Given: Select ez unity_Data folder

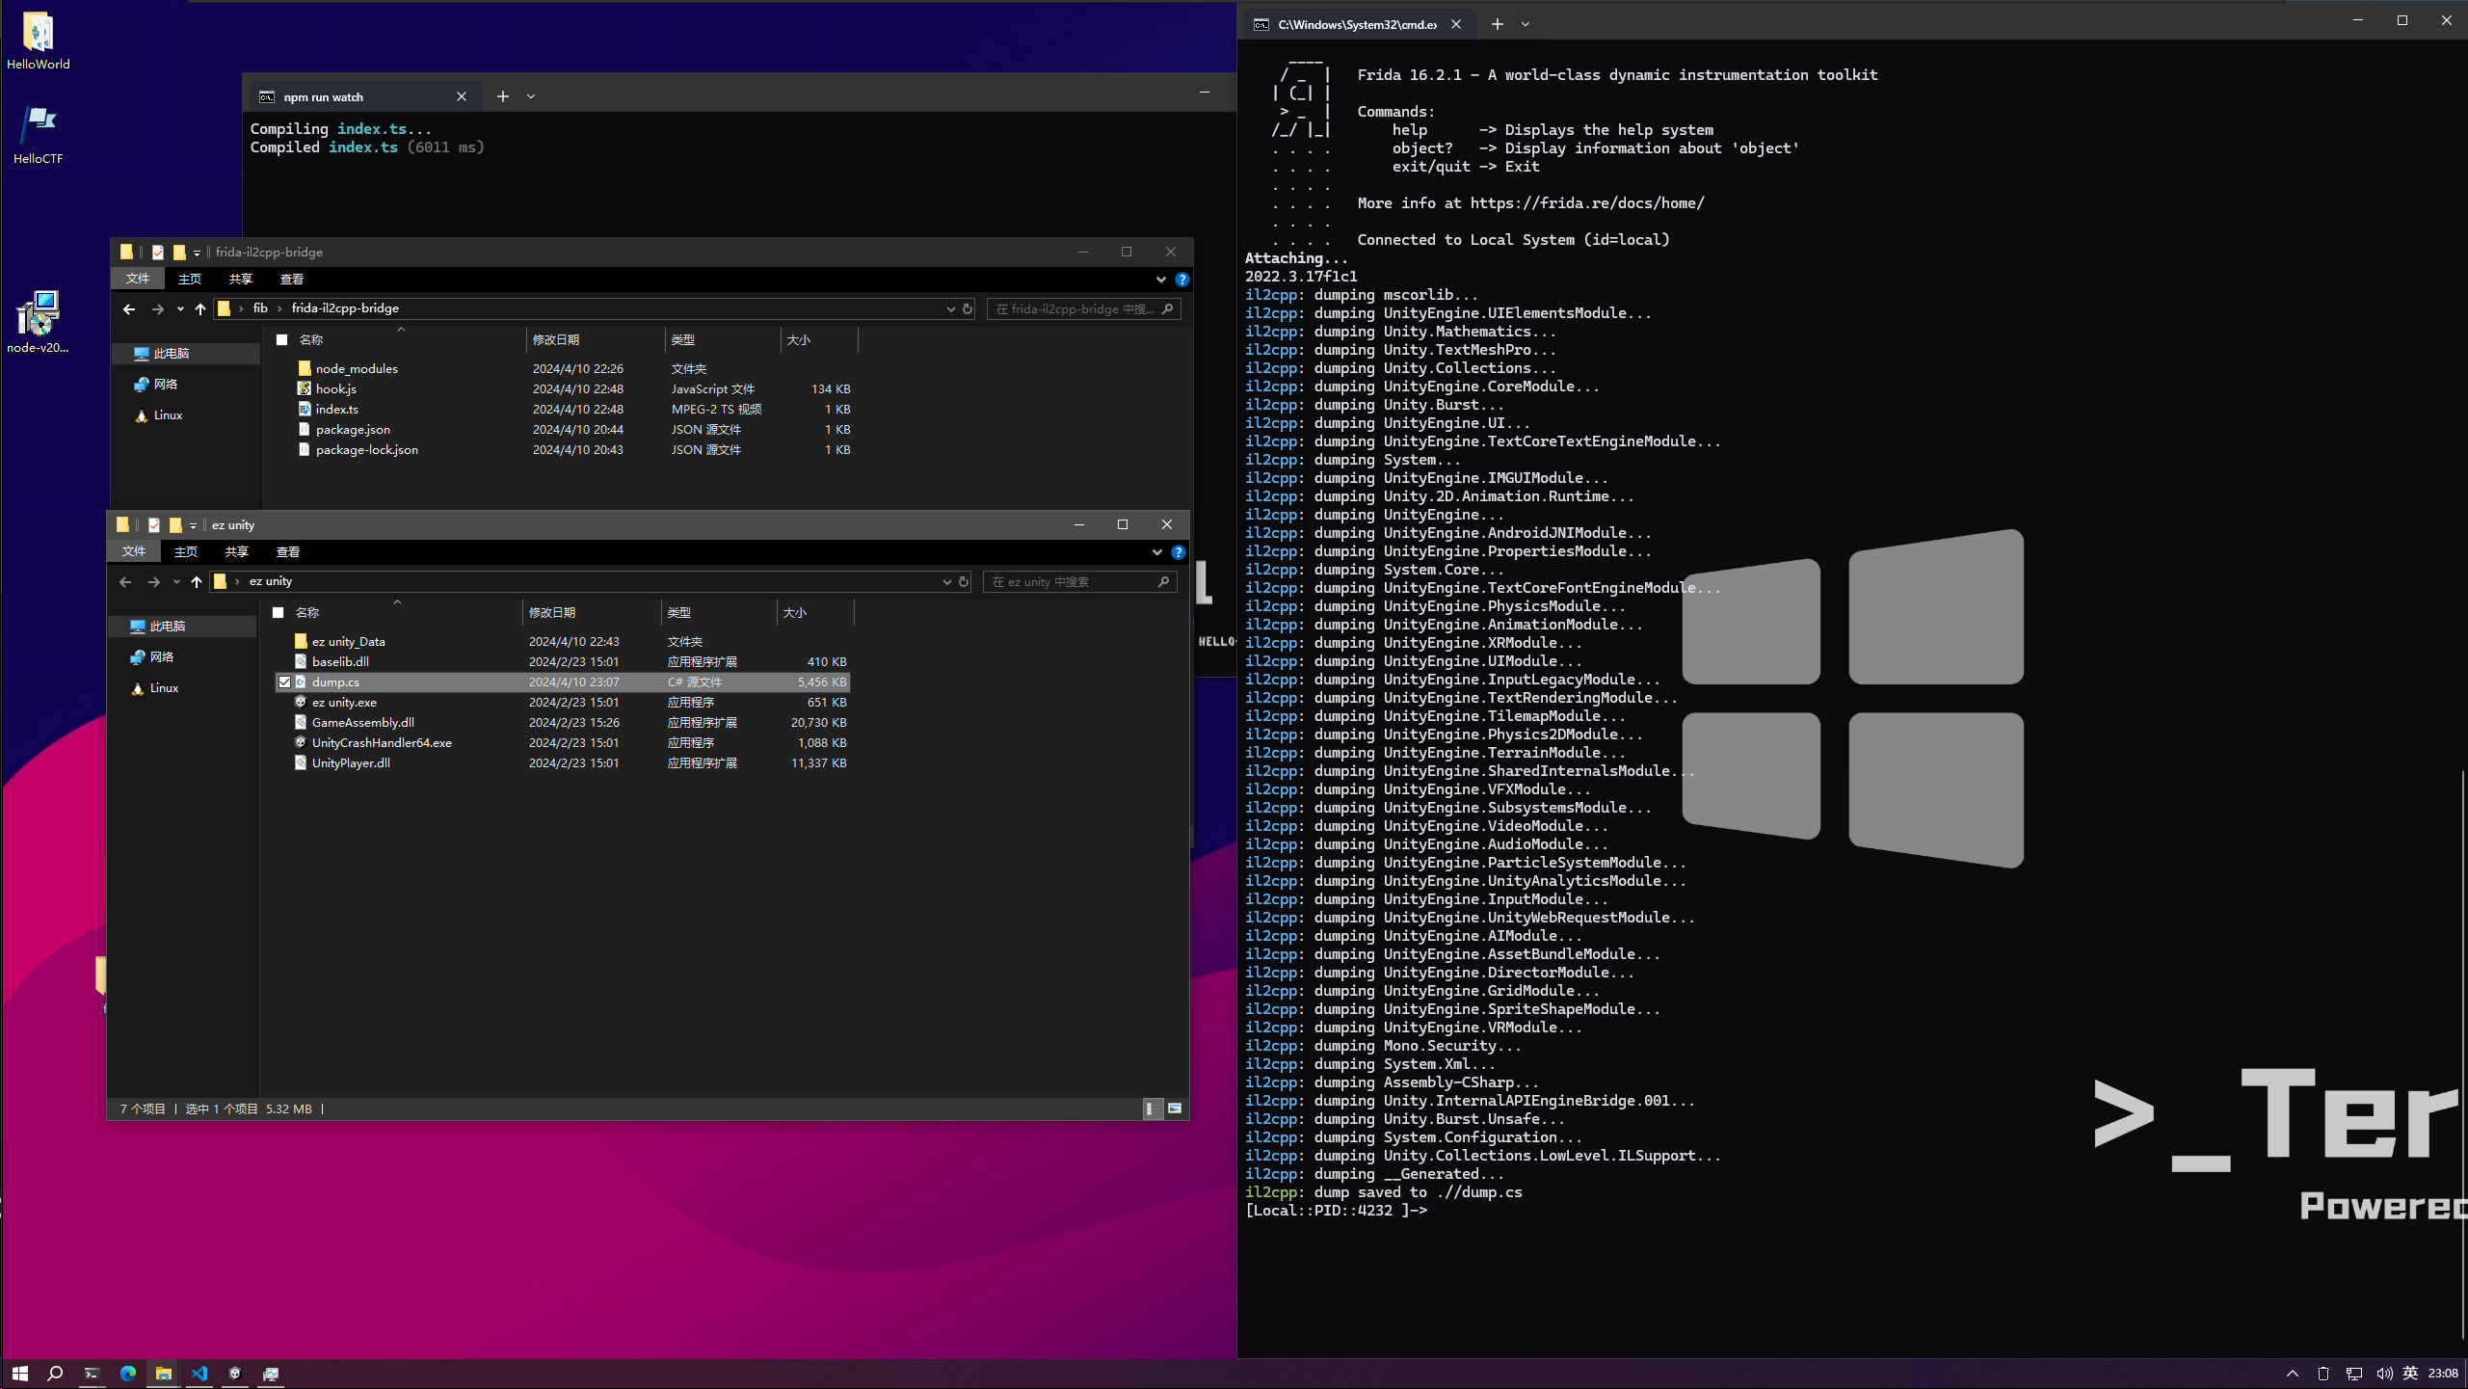Looking at the screenshot, I should tap(563, 642).
